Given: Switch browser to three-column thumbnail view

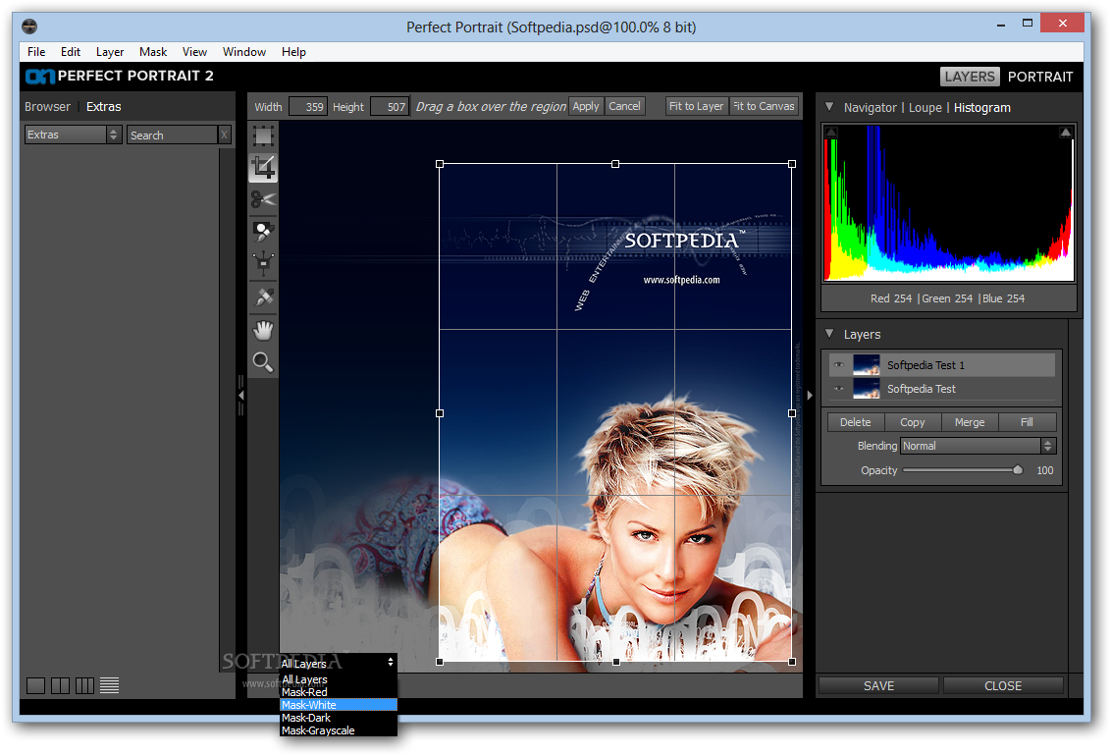Looking at the screenshot, I should [84, 685].
